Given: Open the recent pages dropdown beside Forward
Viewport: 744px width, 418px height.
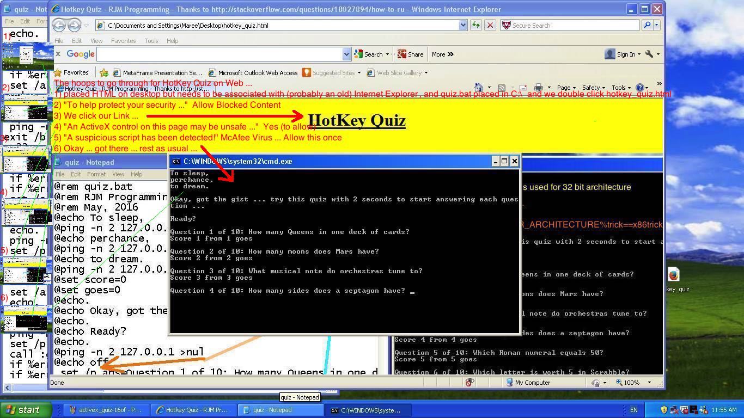Looking at the screenshot, I should point(87,25).
